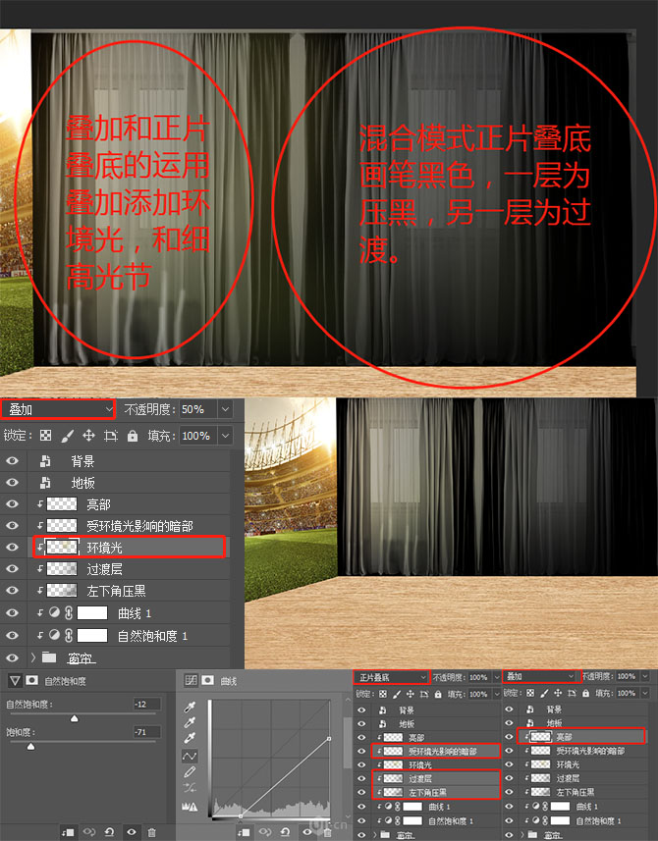Open the 叠加 blend mode dropdown beside the 50% opacity field
Viewport: 658px width, 841px height.
pos(58,410)
